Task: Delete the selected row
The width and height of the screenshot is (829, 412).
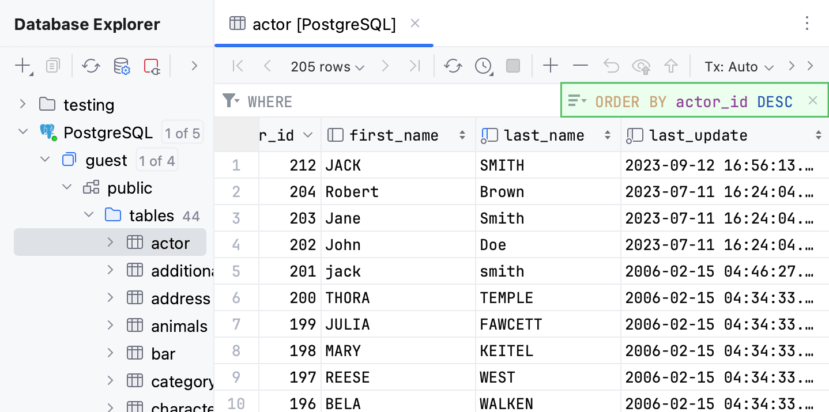Action: click(581, 66)
